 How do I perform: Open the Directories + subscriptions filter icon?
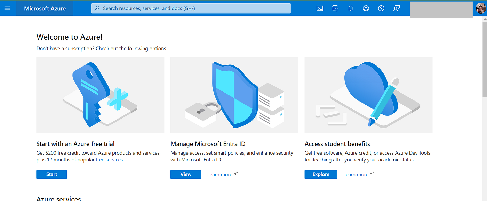click(x=335, y=8)
